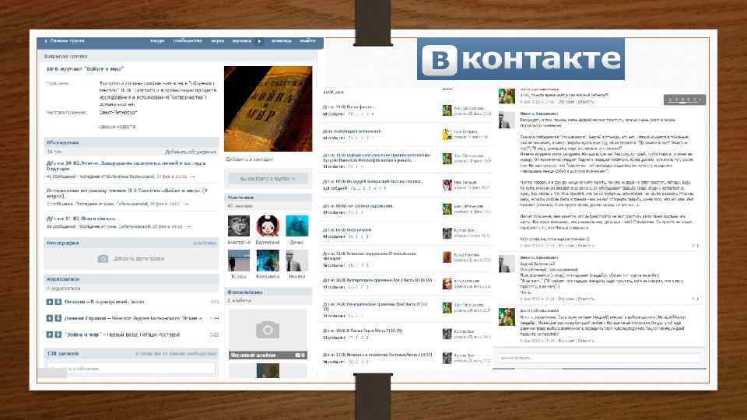This screenshot has height=420, width=747.
Task: Open the discussion about the "Война и мир" essay in March
Action: tap(127, 193)
